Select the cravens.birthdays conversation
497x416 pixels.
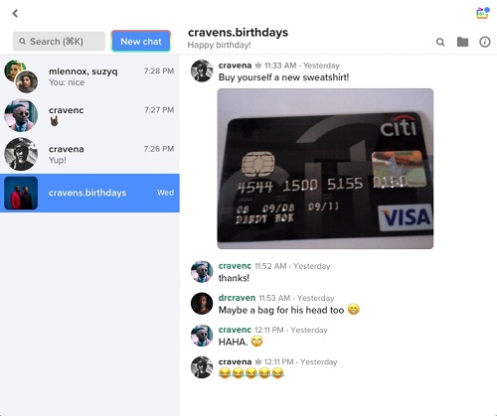click(x=89, y=193)
